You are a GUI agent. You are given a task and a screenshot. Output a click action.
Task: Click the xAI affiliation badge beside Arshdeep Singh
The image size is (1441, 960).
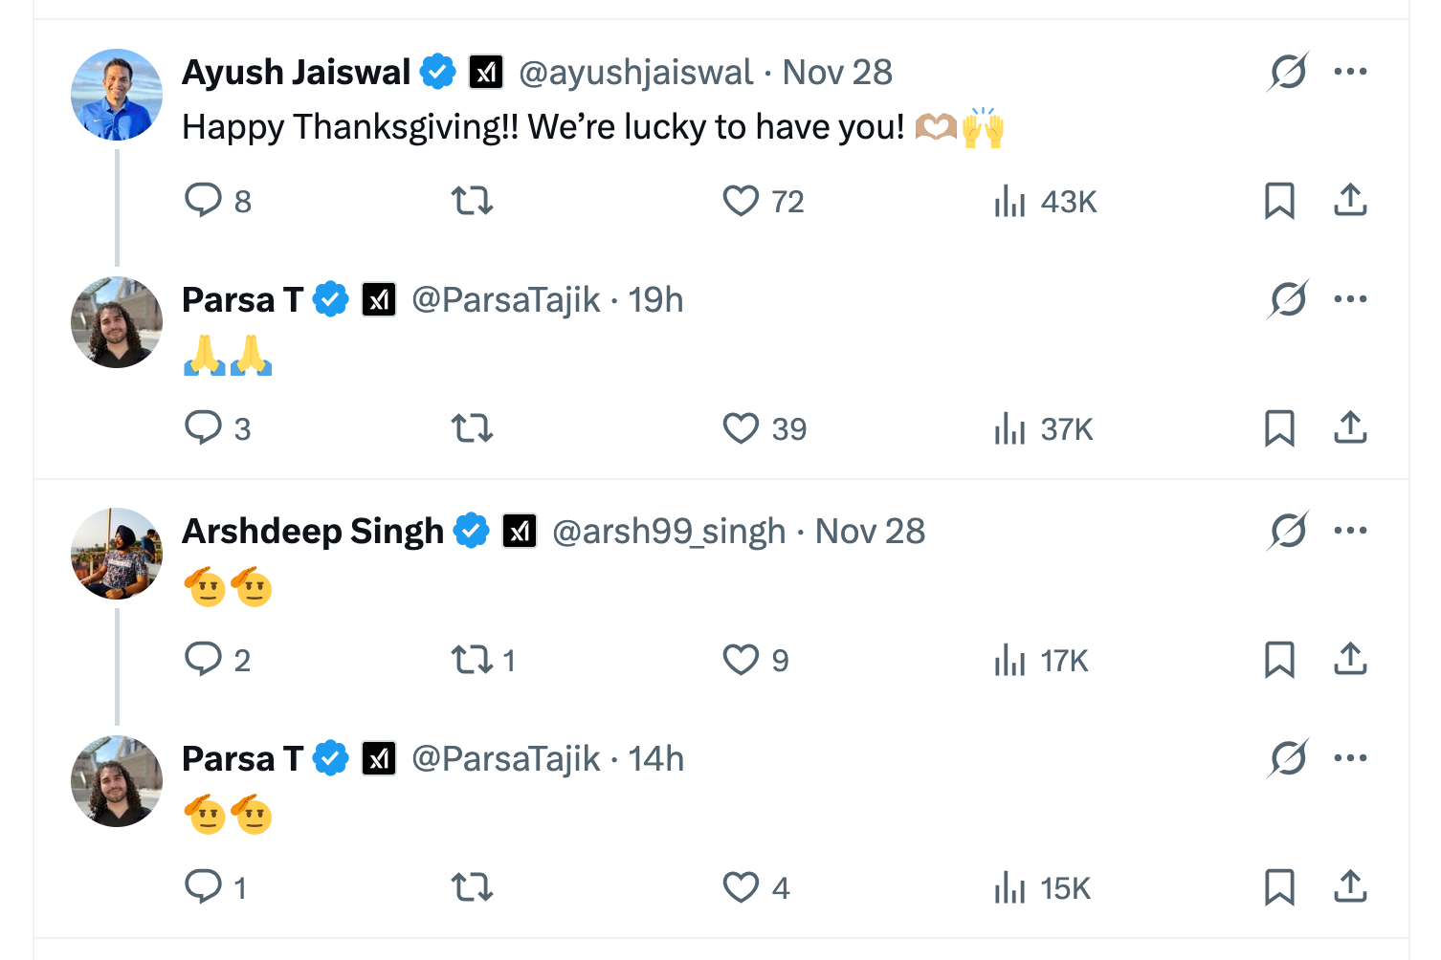pos(520,532)
